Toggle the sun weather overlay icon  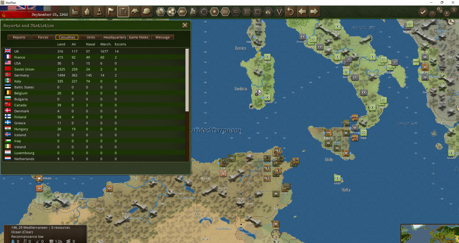coord(215,12)
